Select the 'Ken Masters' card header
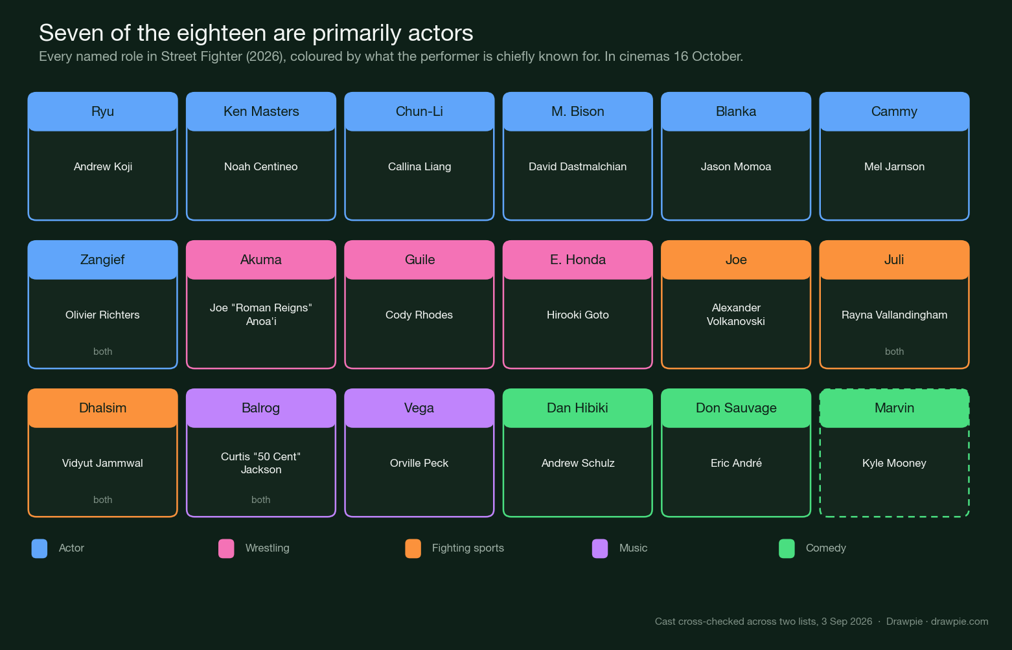 (x=261, y=111)
